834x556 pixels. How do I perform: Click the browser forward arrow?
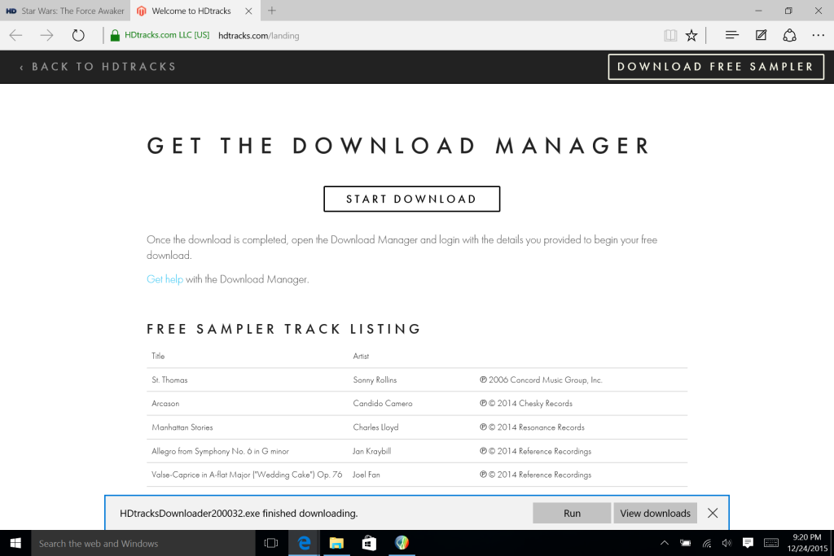46,36
